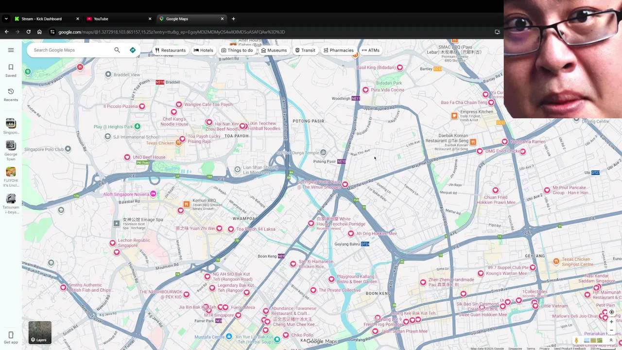Open the Privacy link

click(x=544, y=349)
